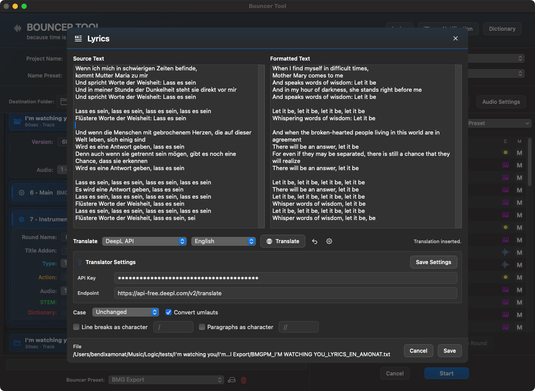Click the Source Text heading label
This screenshot has height=391, width=535.
tap(89, 59)
